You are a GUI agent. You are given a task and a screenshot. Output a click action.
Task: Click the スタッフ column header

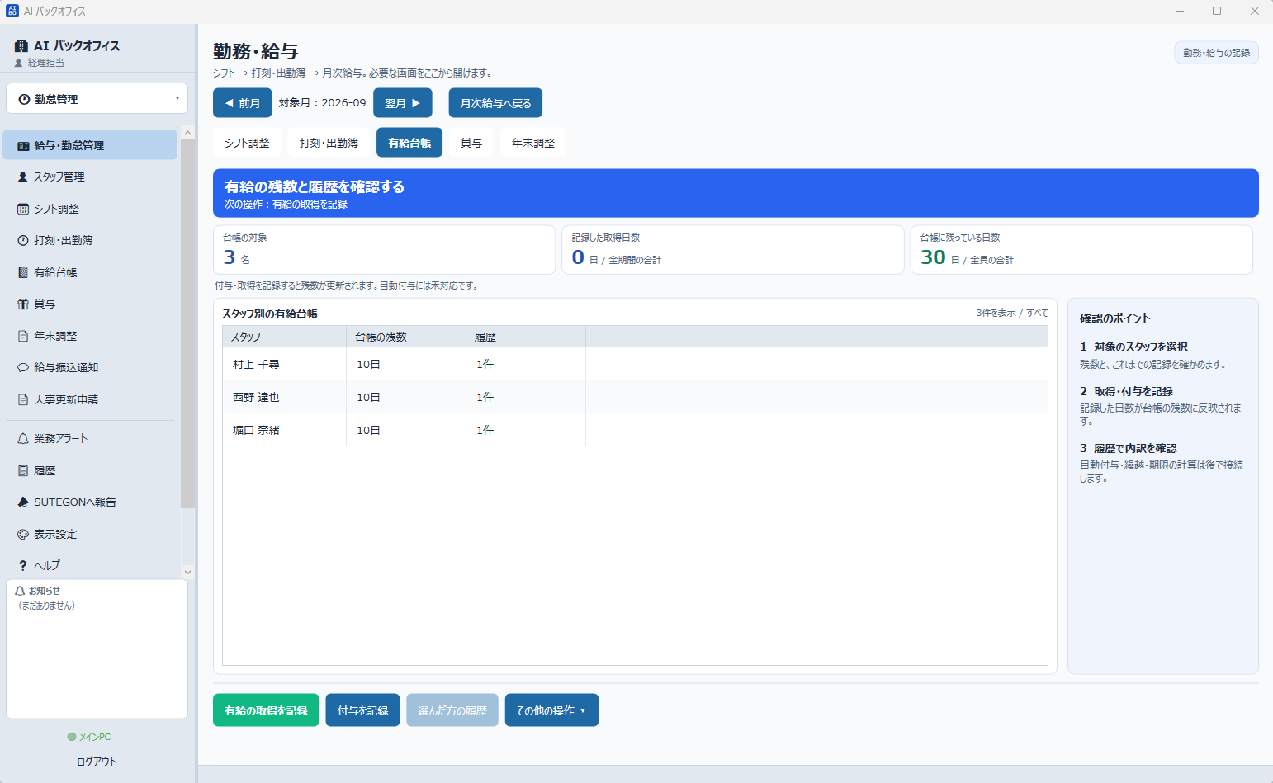click(285, 337)
